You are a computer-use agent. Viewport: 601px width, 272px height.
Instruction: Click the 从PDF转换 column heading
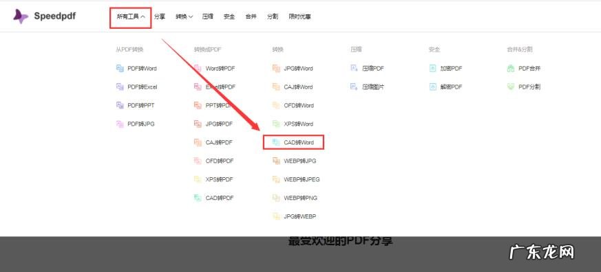(129, 49)
